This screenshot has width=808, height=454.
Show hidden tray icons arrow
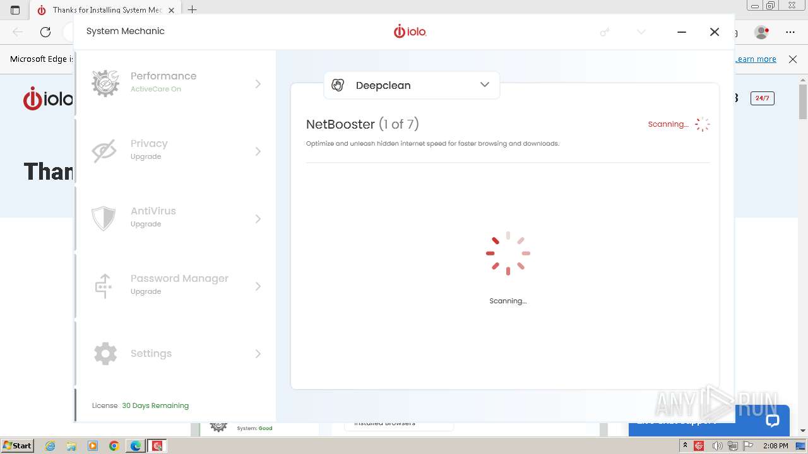(x=685, y=446)
